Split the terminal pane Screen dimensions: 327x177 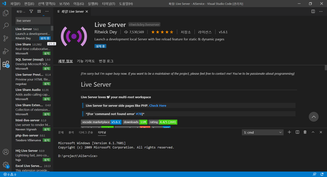[297, 132]
